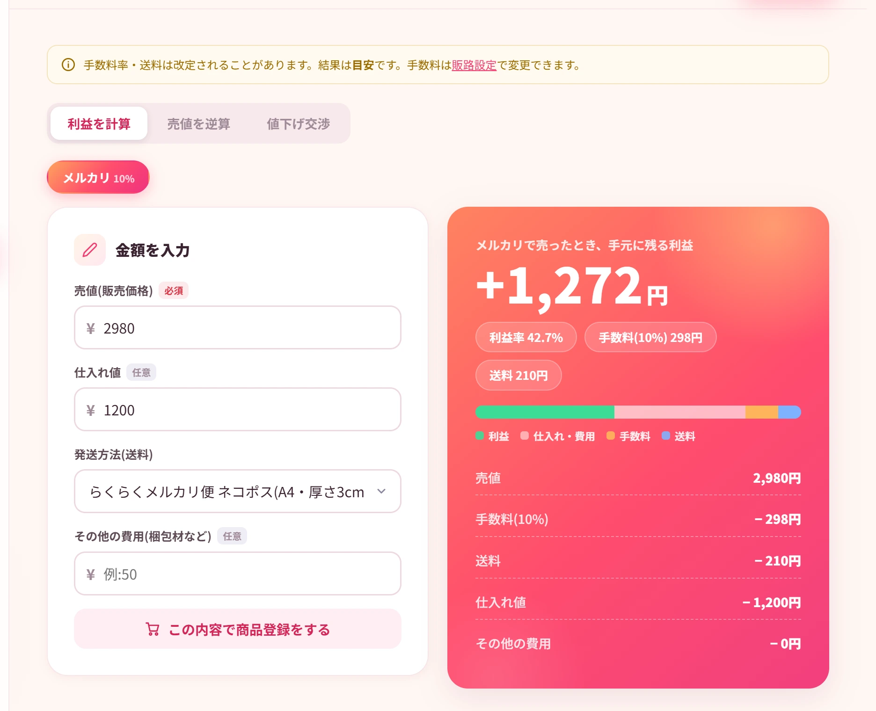Viewport: 876px width, 711px height.
Task: Select the メルカリ 10% channel pill
Action: coord(98,178)
